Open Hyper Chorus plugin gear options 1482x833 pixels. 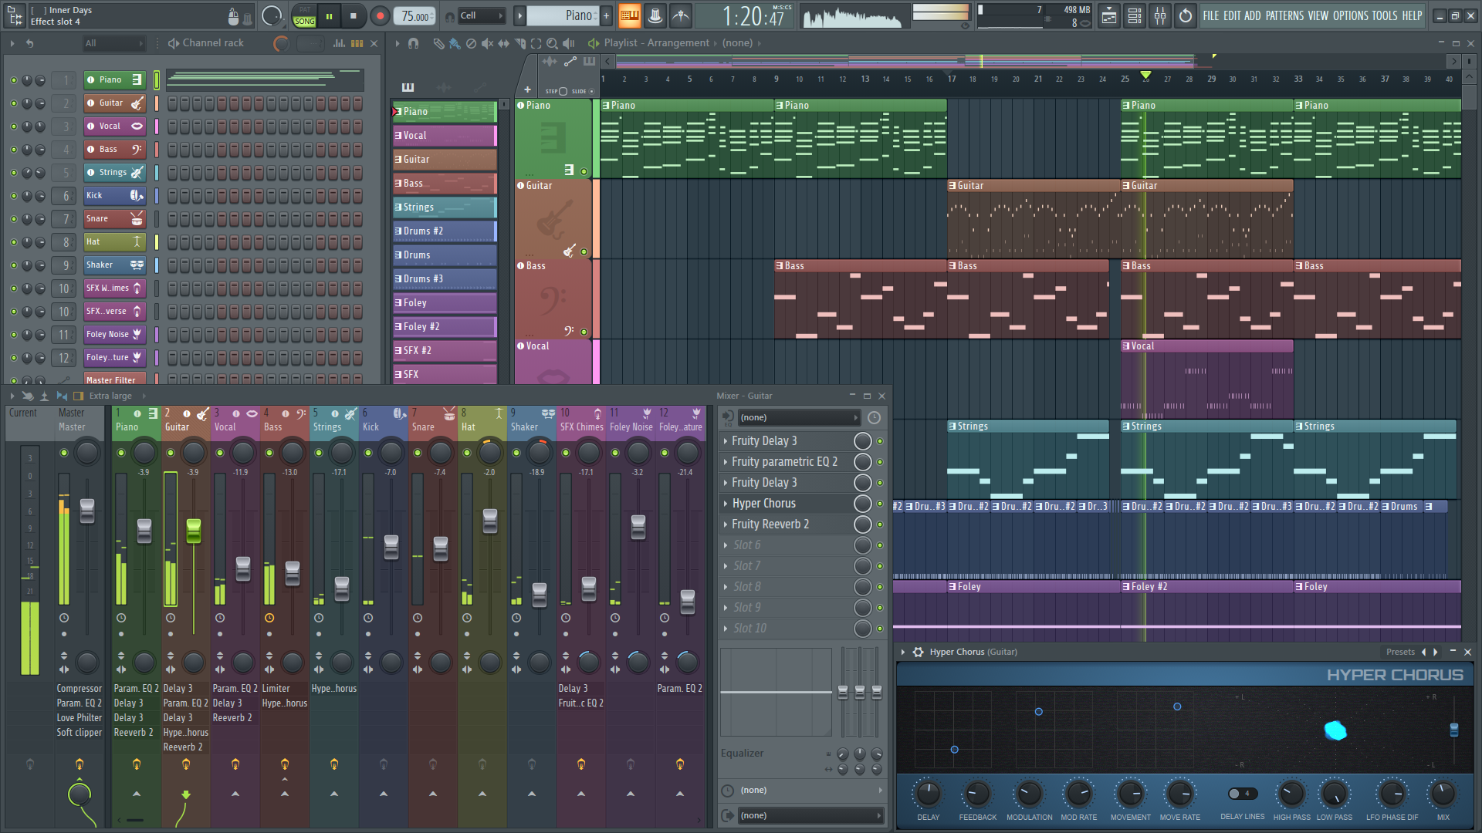click(x=918, y=652)
